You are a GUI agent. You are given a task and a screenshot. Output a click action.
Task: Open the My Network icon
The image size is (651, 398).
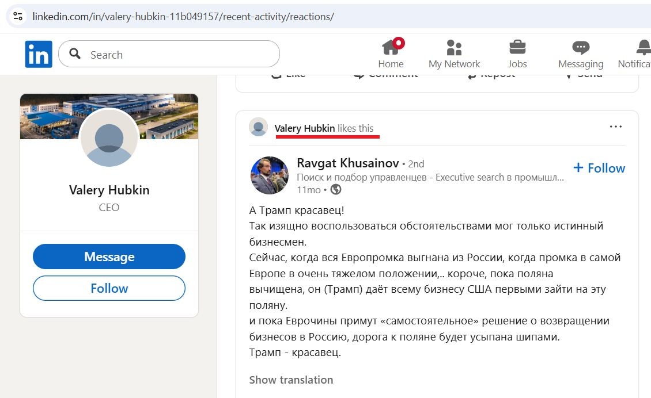click(454, 47)
